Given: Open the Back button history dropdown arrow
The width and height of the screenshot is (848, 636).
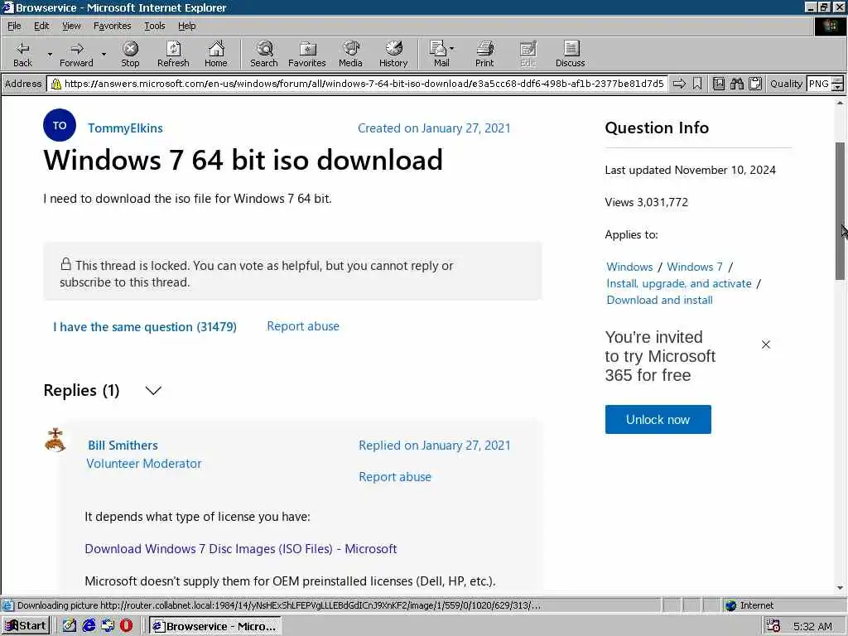Looking at the screenshot, I should click(49, 54).
